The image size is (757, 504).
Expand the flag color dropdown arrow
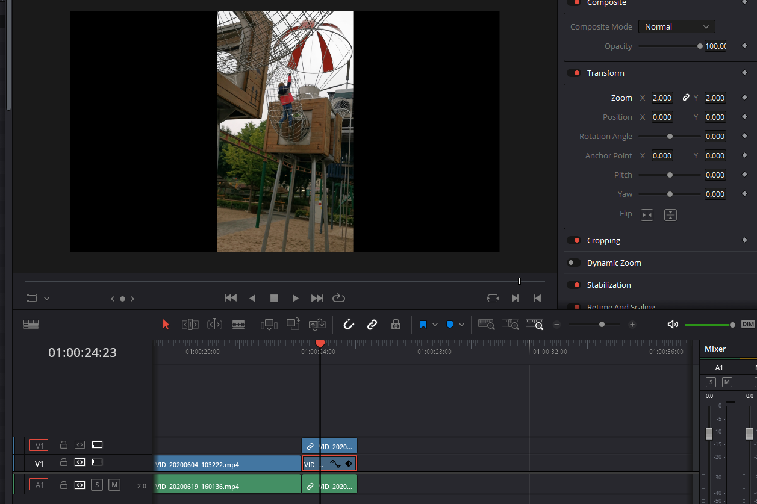(435, 325)
